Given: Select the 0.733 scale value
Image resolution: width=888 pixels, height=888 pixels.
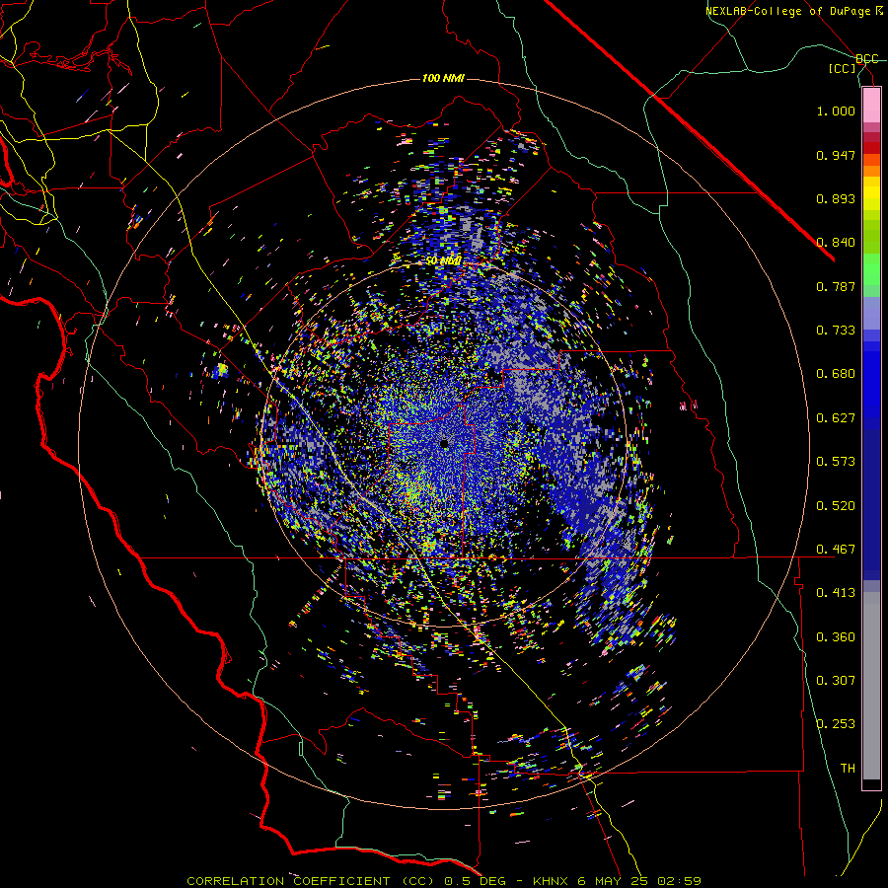Looking at the screenshot, I should [x=836, y=331].
